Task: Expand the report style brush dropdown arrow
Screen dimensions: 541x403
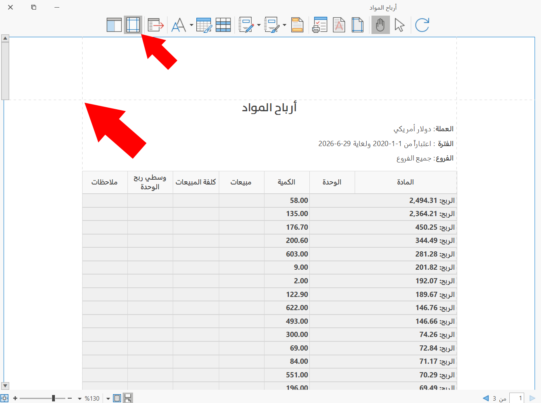Action: click(285, 25)
